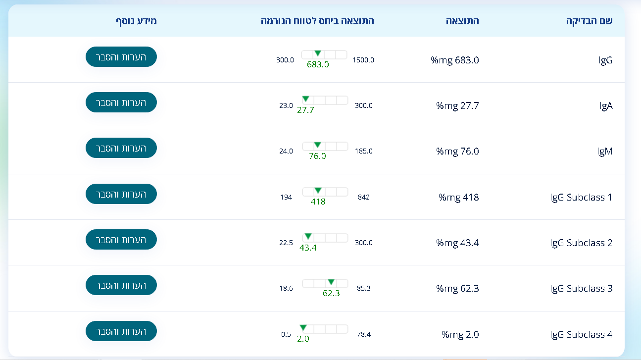Click the test name column header
Screen dimensions: 641x360
(x=589, y=21)
